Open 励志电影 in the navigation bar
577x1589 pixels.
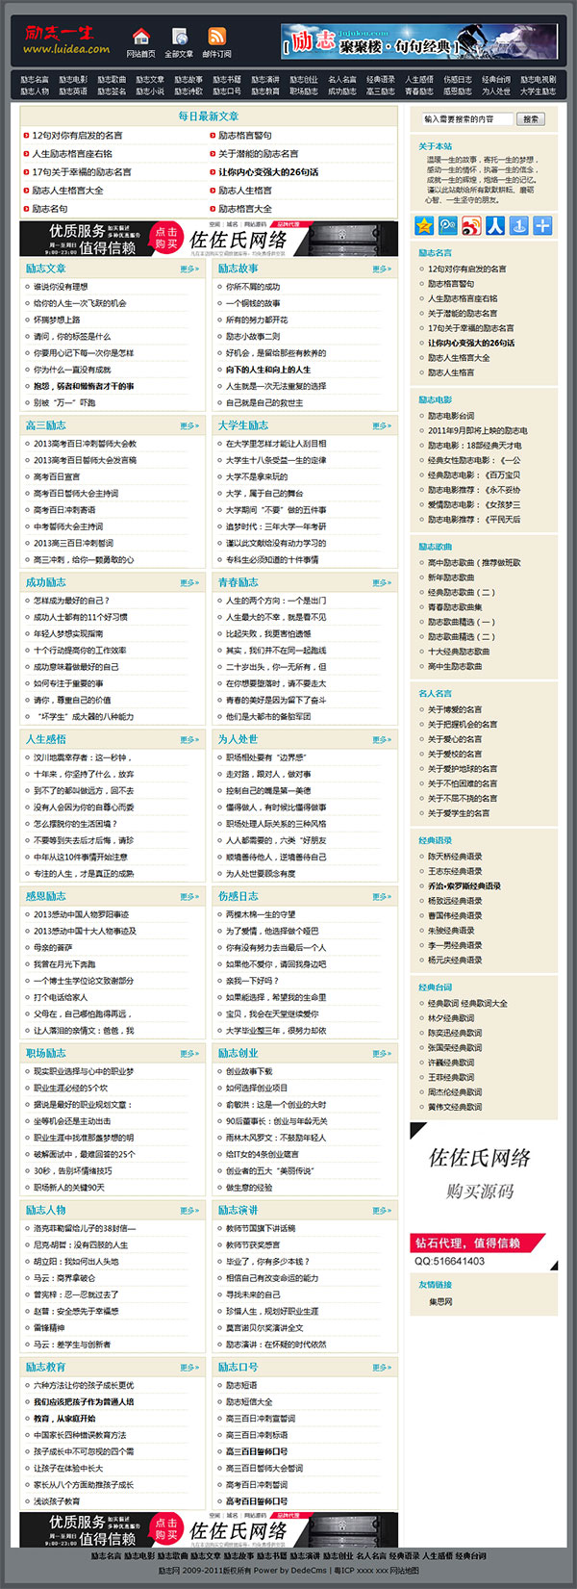(x=73, y=80)
